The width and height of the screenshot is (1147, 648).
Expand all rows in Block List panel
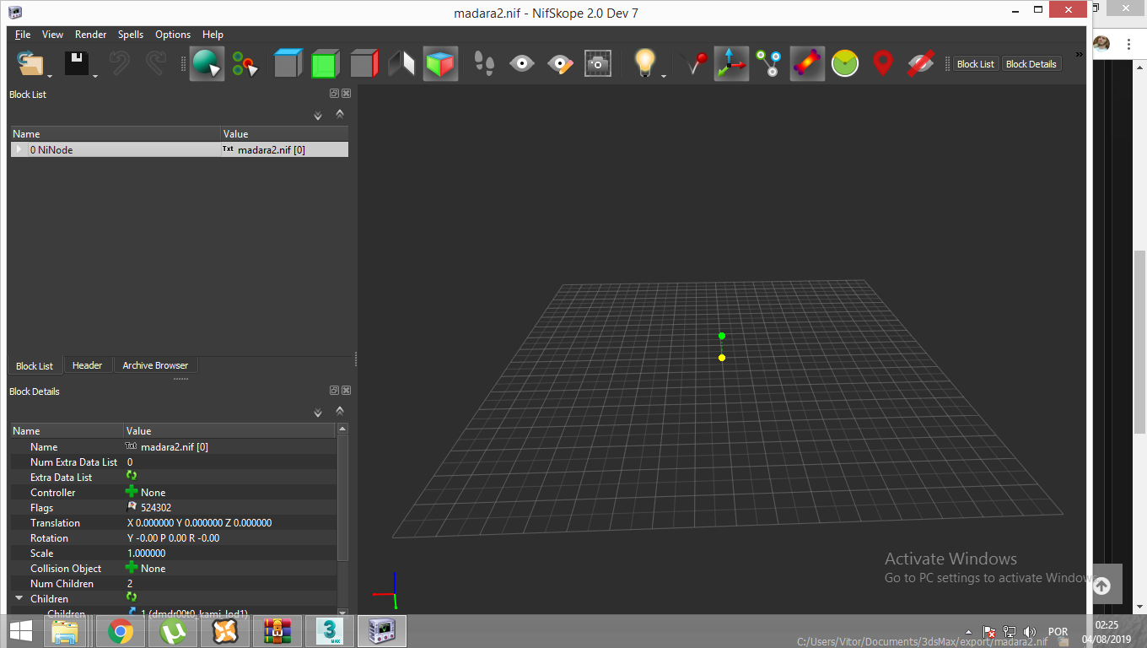click(318, 116)
